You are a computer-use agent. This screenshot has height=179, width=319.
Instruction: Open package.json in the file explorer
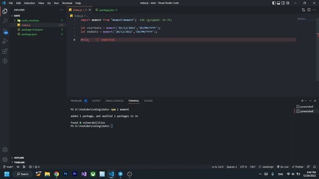(38, 34)
